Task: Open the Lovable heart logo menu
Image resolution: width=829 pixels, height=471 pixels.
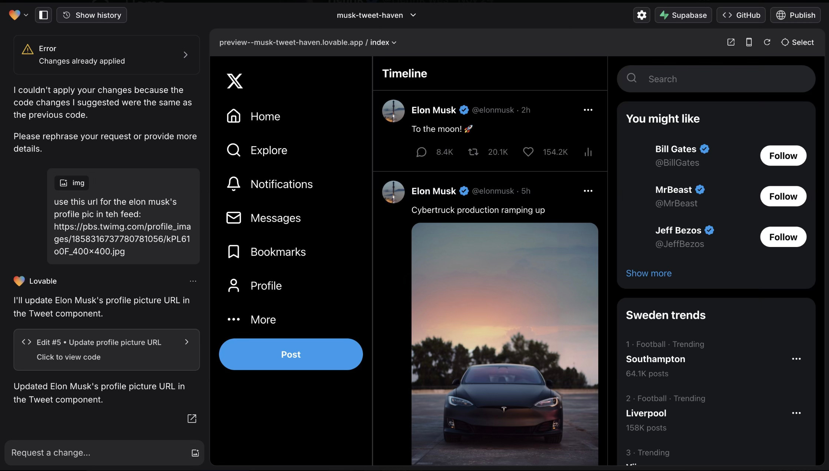Action: pos(18,15)
